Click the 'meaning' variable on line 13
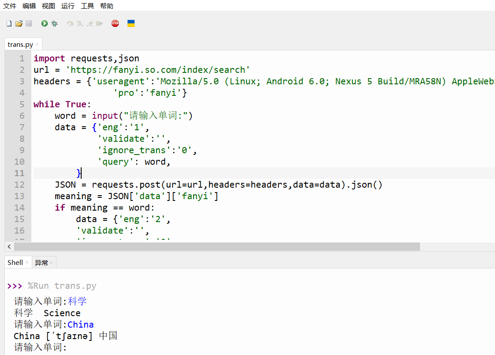Screen dimensions: 495x355 [73, 196]
